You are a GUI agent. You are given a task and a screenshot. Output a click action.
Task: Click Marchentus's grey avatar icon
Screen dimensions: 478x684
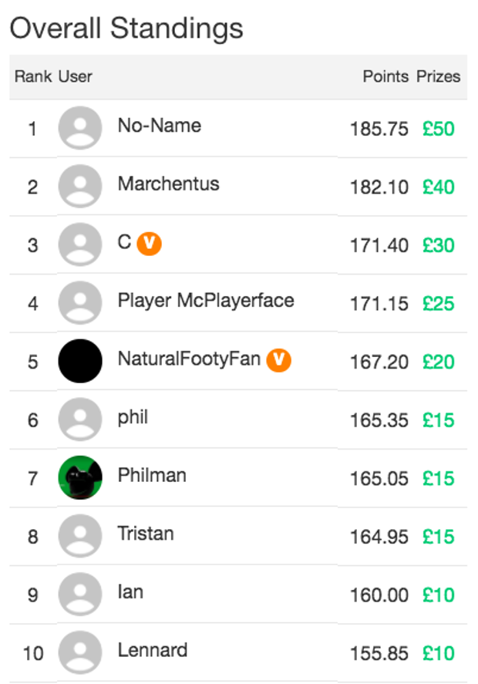tap(80, 187)
